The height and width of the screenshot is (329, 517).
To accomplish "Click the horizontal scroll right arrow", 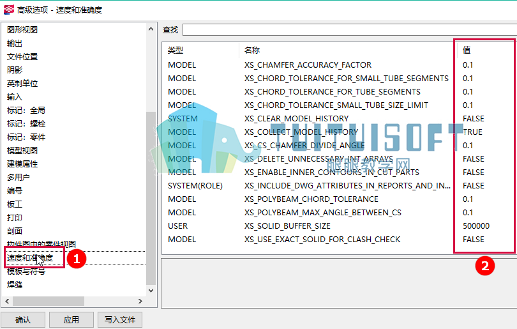I will tap(140, 301).
